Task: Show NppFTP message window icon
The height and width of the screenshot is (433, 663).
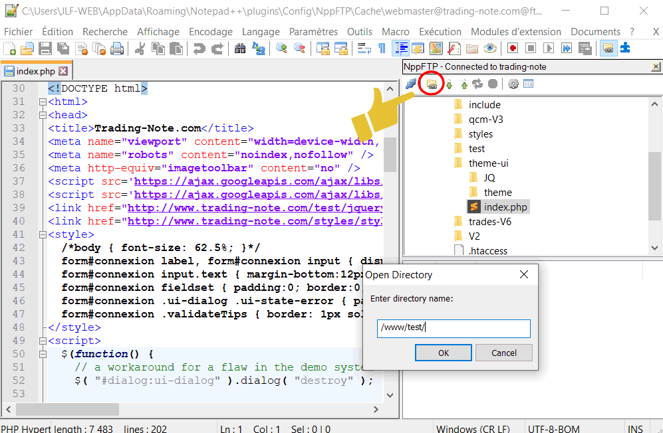Action: pyautogui.click(x=529, y=84)
